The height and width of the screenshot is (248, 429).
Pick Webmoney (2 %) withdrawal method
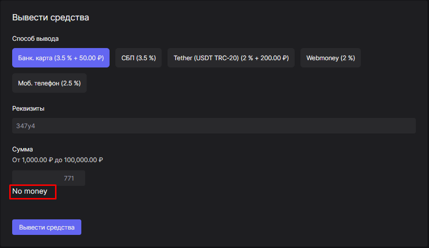coord(330,58)
